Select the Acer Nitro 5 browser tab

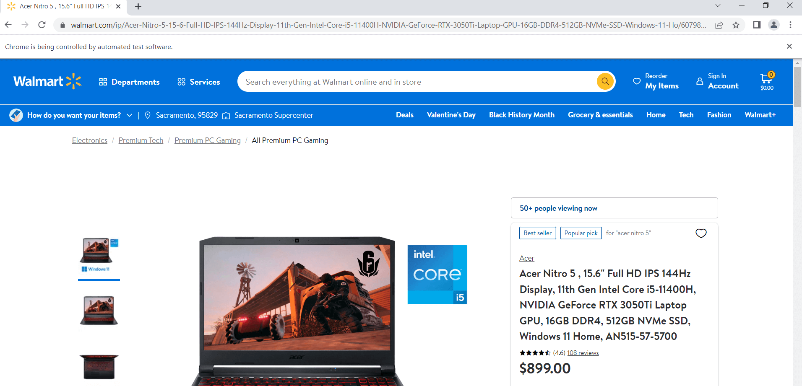point(63,6)
